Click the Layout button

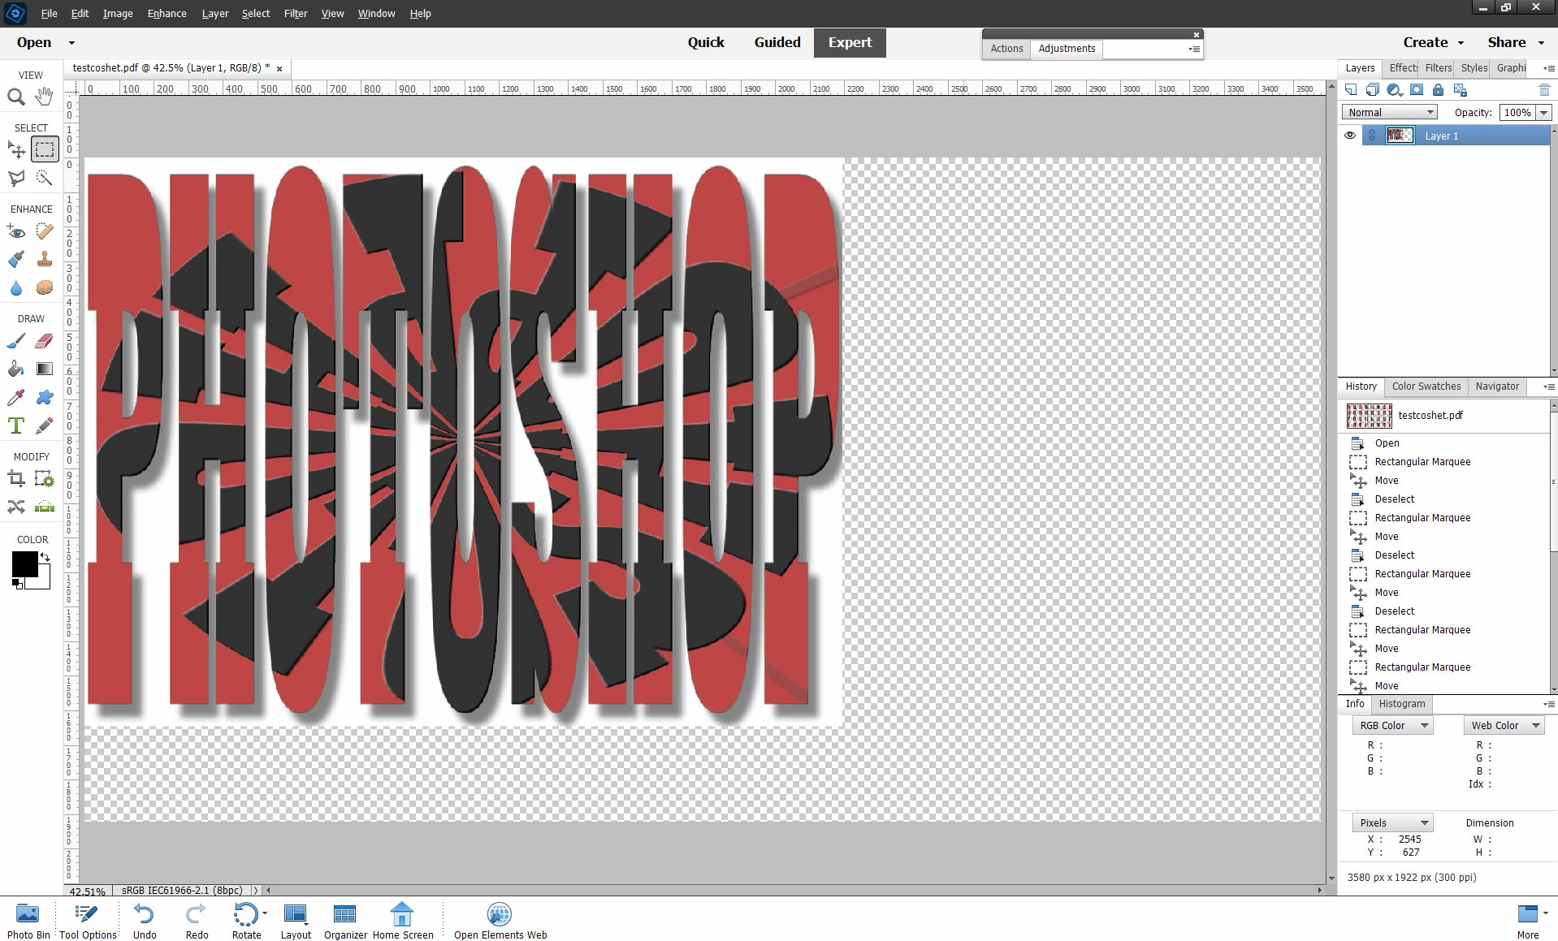click(296, 921)
